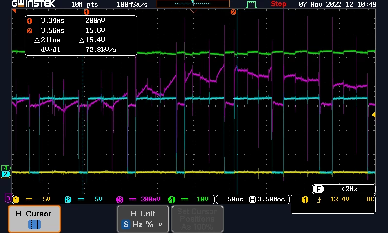Click channel 1 DC coupling symbol
The image size is (388, 233).
pyautogui.click(x=29, y=200)
